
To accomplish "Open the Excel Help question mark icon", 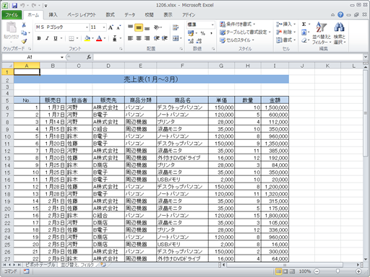I will pyautogui.click(x=340, y=14).
